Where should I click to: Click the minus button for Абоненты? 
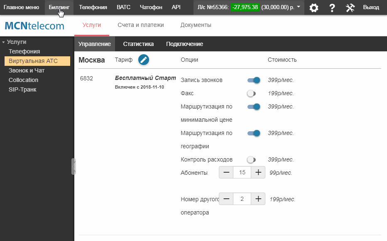[x=226, y=173]
